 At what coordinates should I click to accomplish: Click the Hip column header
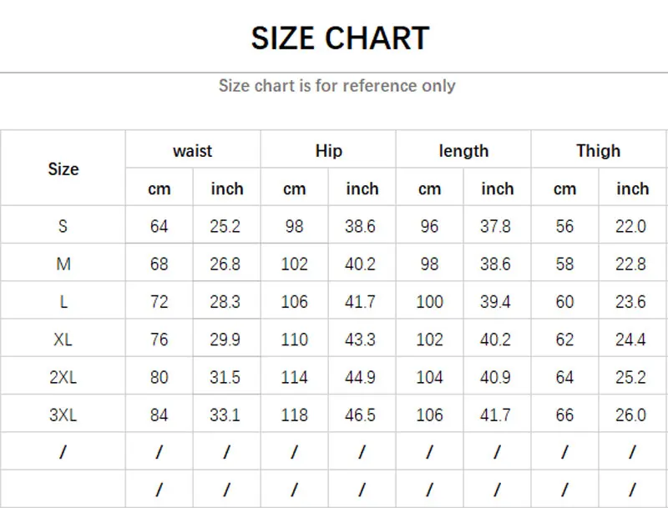pyautogui.click(x=328, y=151)
